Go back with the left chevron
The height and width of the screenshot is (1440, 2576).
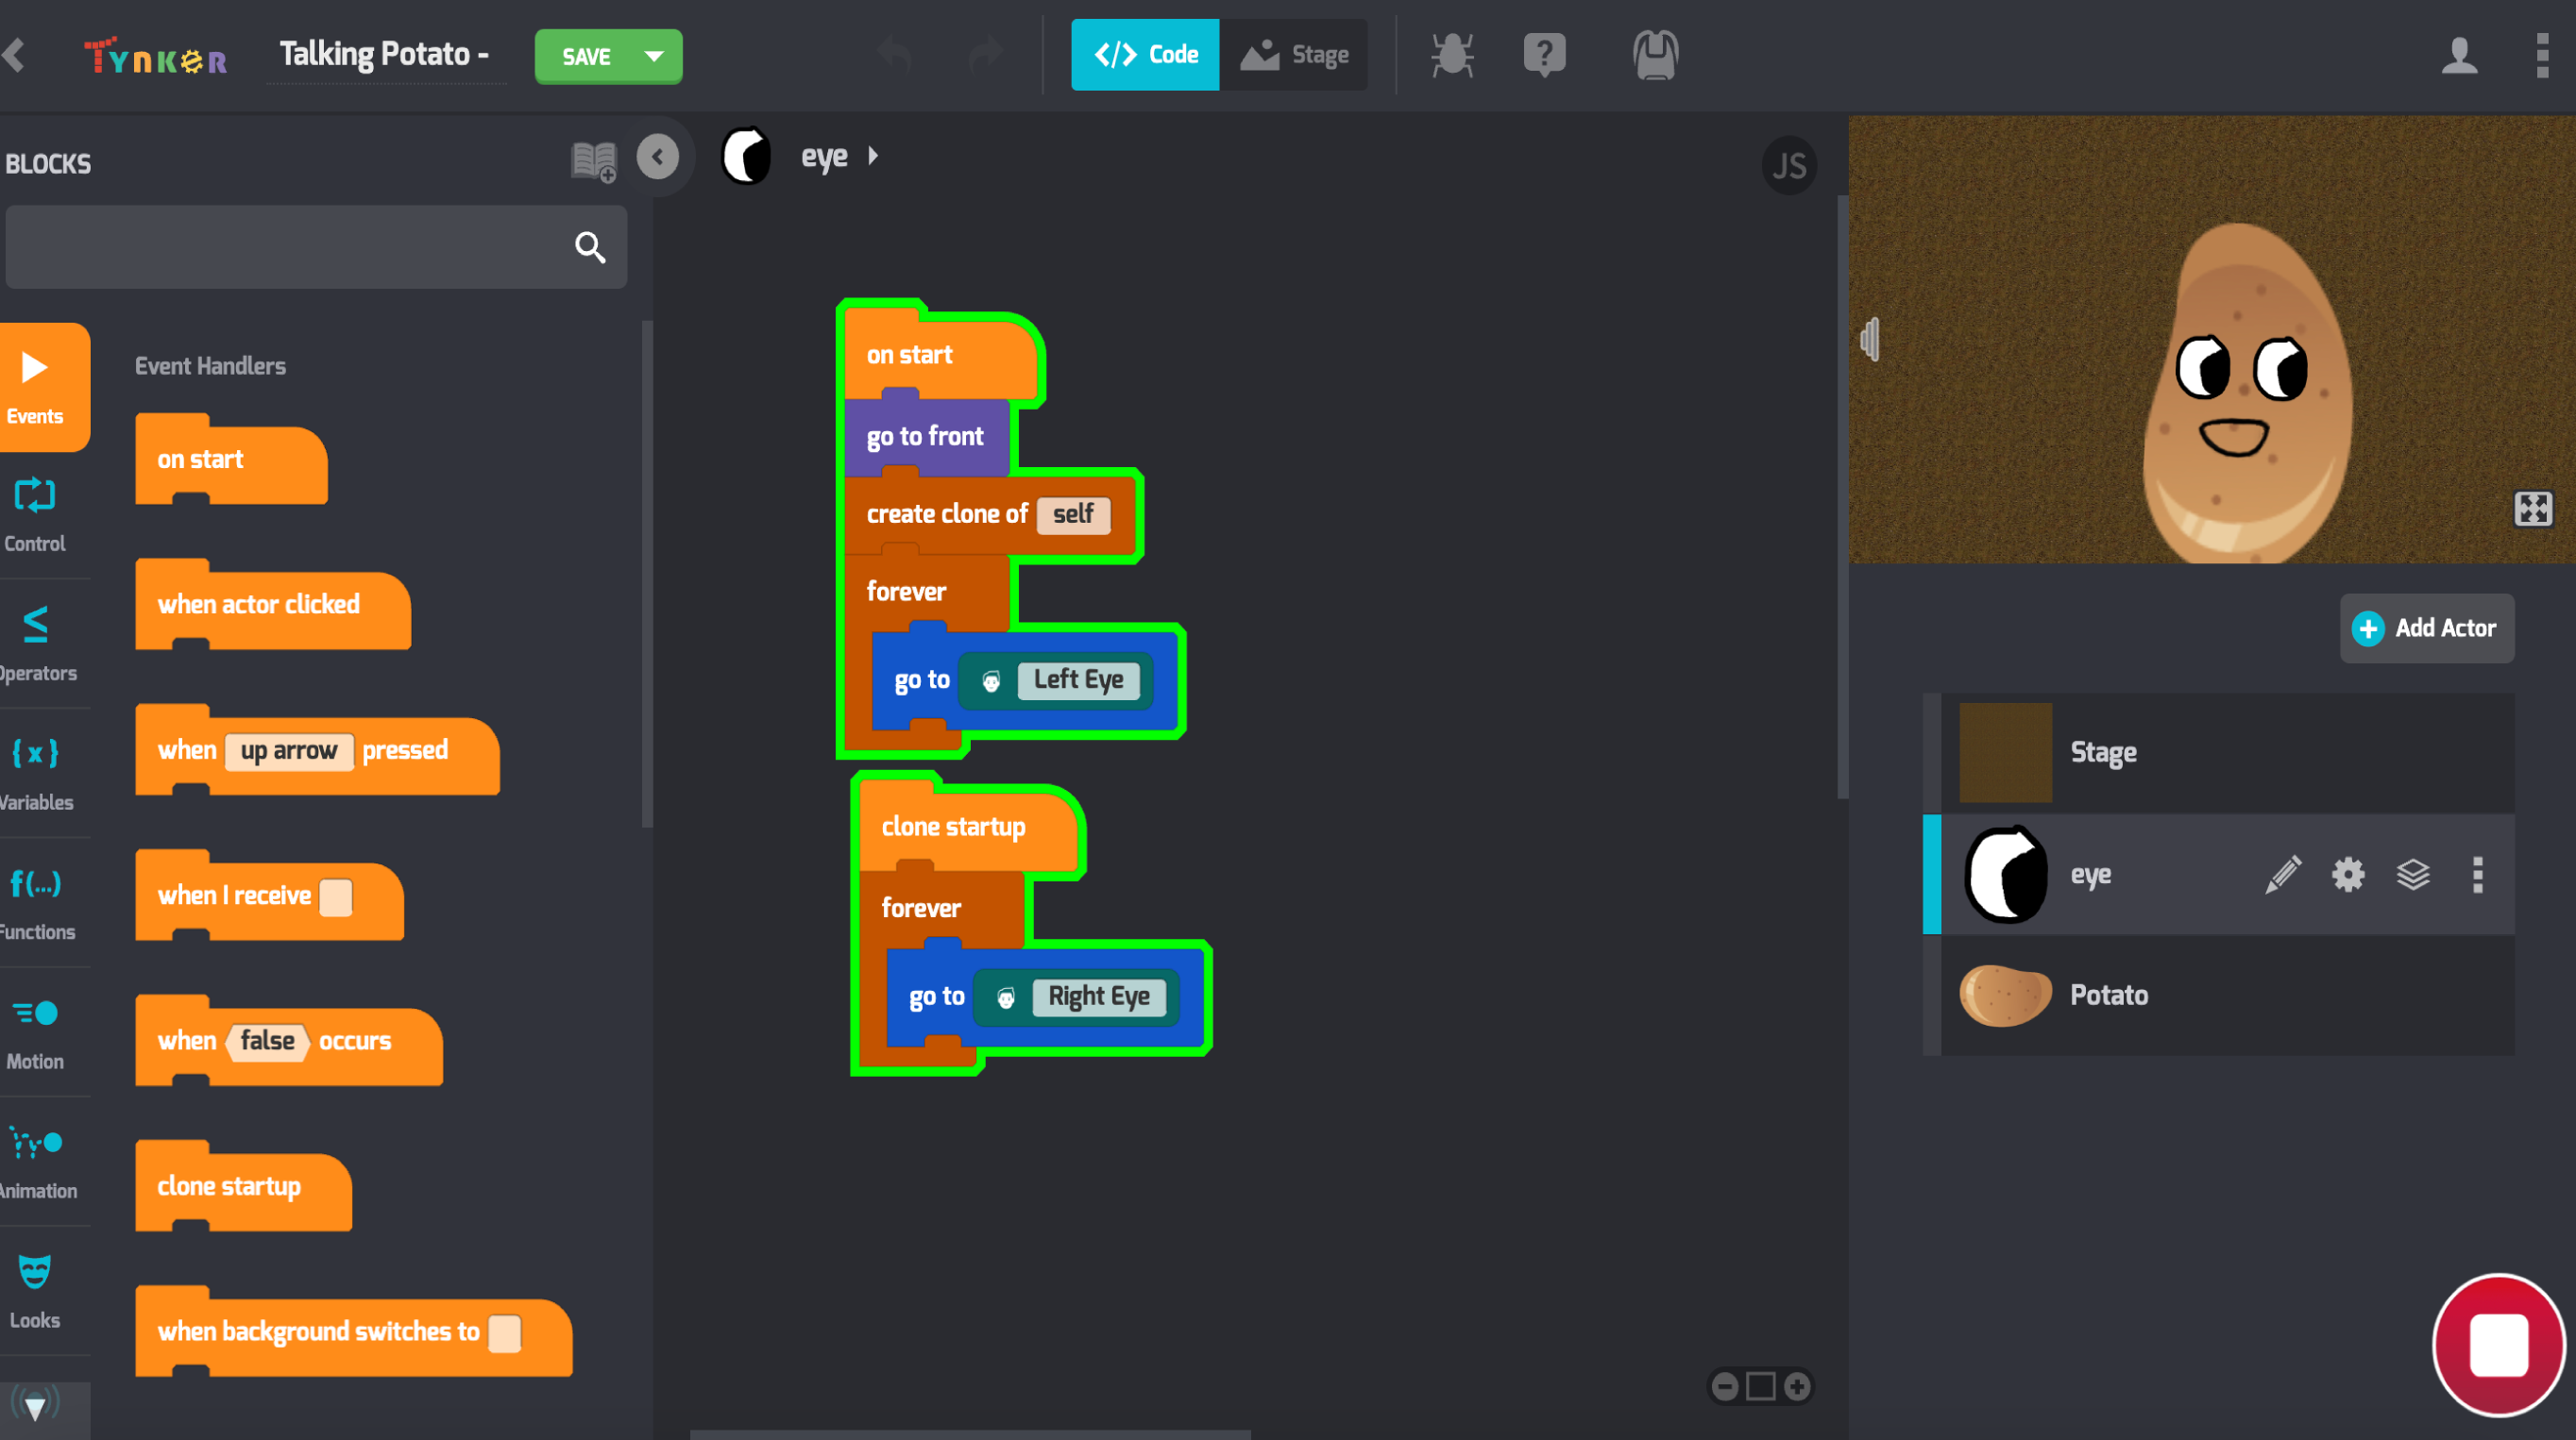pos(14,55)
